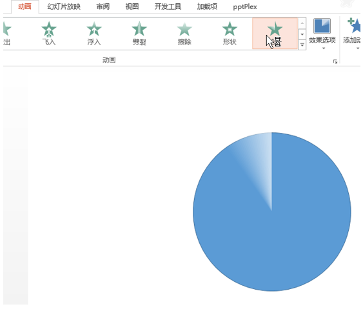The width and height of the screenshot is (363, 311).
Task: Open the 视图 ribbon tab
Action: click(132, 6)
